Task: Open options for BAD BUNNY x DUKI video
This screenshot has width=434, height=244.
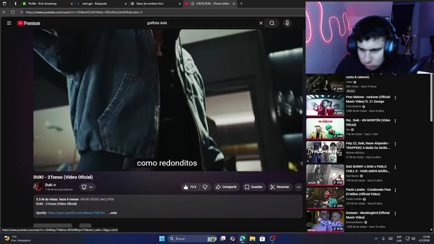Action: point(395,167)
